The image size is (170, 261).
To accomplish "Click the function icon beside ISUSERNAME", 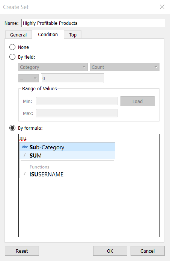I will click(x=25, y=174).
